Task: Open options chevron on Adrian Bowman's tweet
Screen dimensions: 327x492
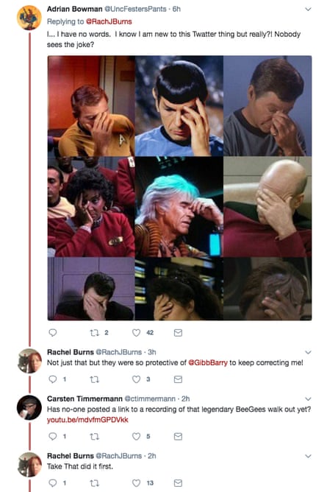Action: [x=308, y=9]
